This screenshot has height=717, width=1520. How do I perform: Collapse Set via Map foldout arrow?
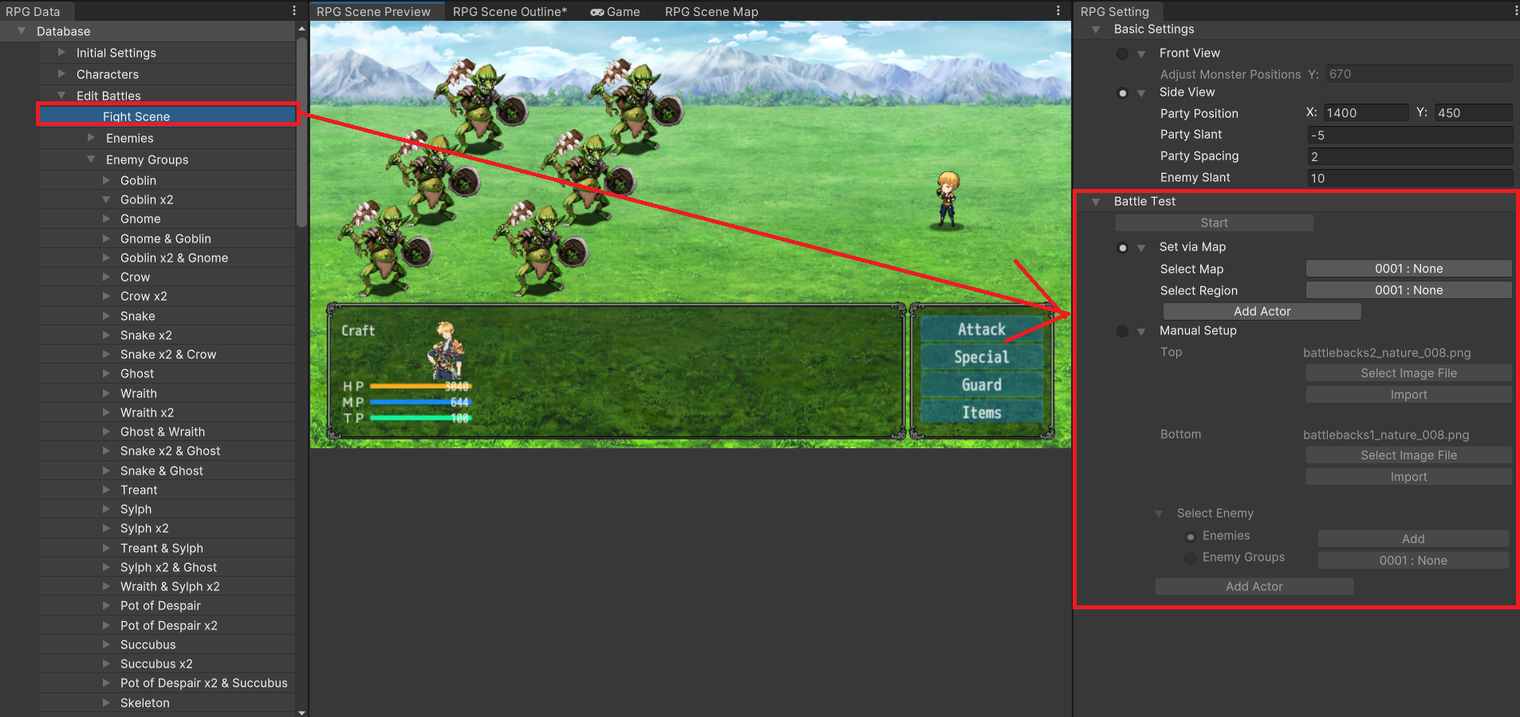(x=1141, y=247)
